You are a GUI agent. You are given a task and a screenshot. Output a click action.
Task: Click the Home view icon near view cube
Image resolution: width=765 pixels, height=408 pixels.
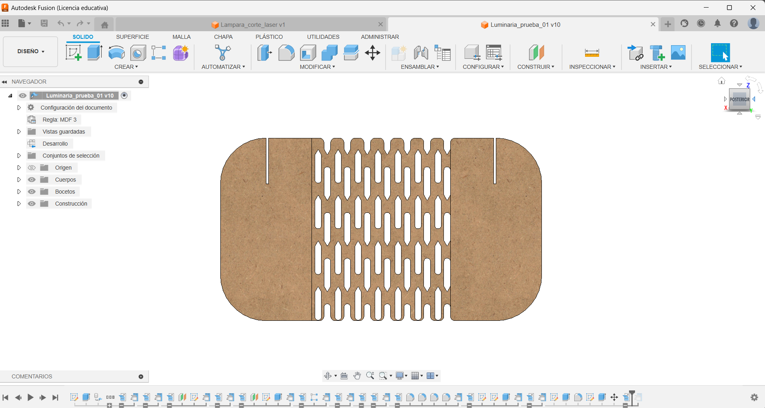(x=721, y=81)
